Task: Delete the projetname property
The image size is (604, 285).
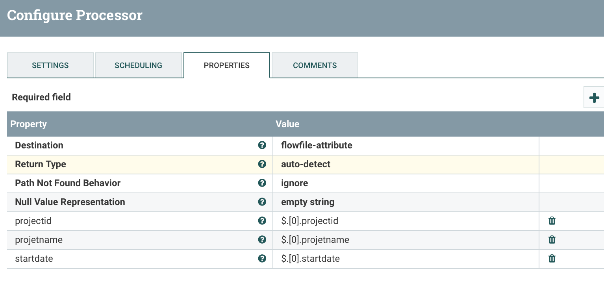Action: click(x=552, y=240)
